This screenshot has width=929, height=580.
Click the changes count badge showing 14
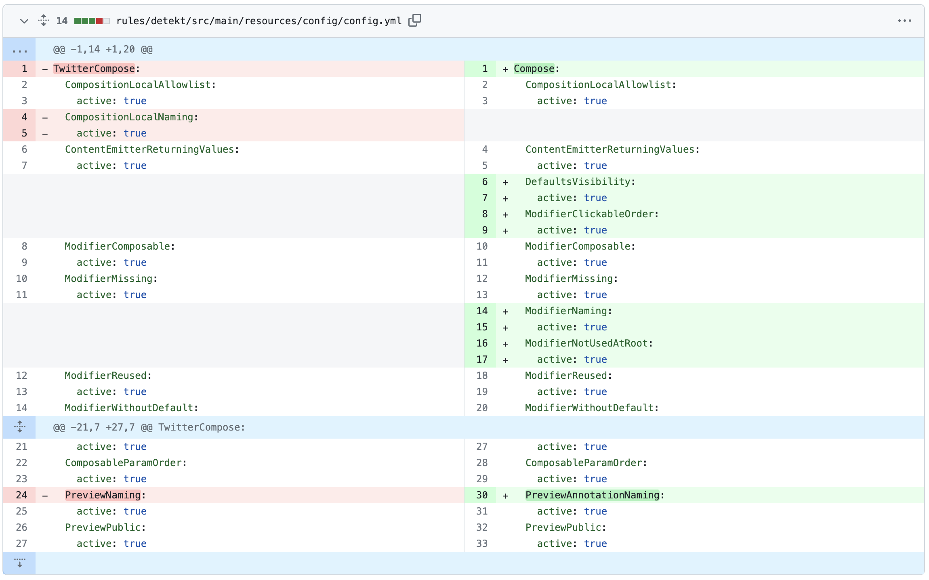(x=61, y=21)
